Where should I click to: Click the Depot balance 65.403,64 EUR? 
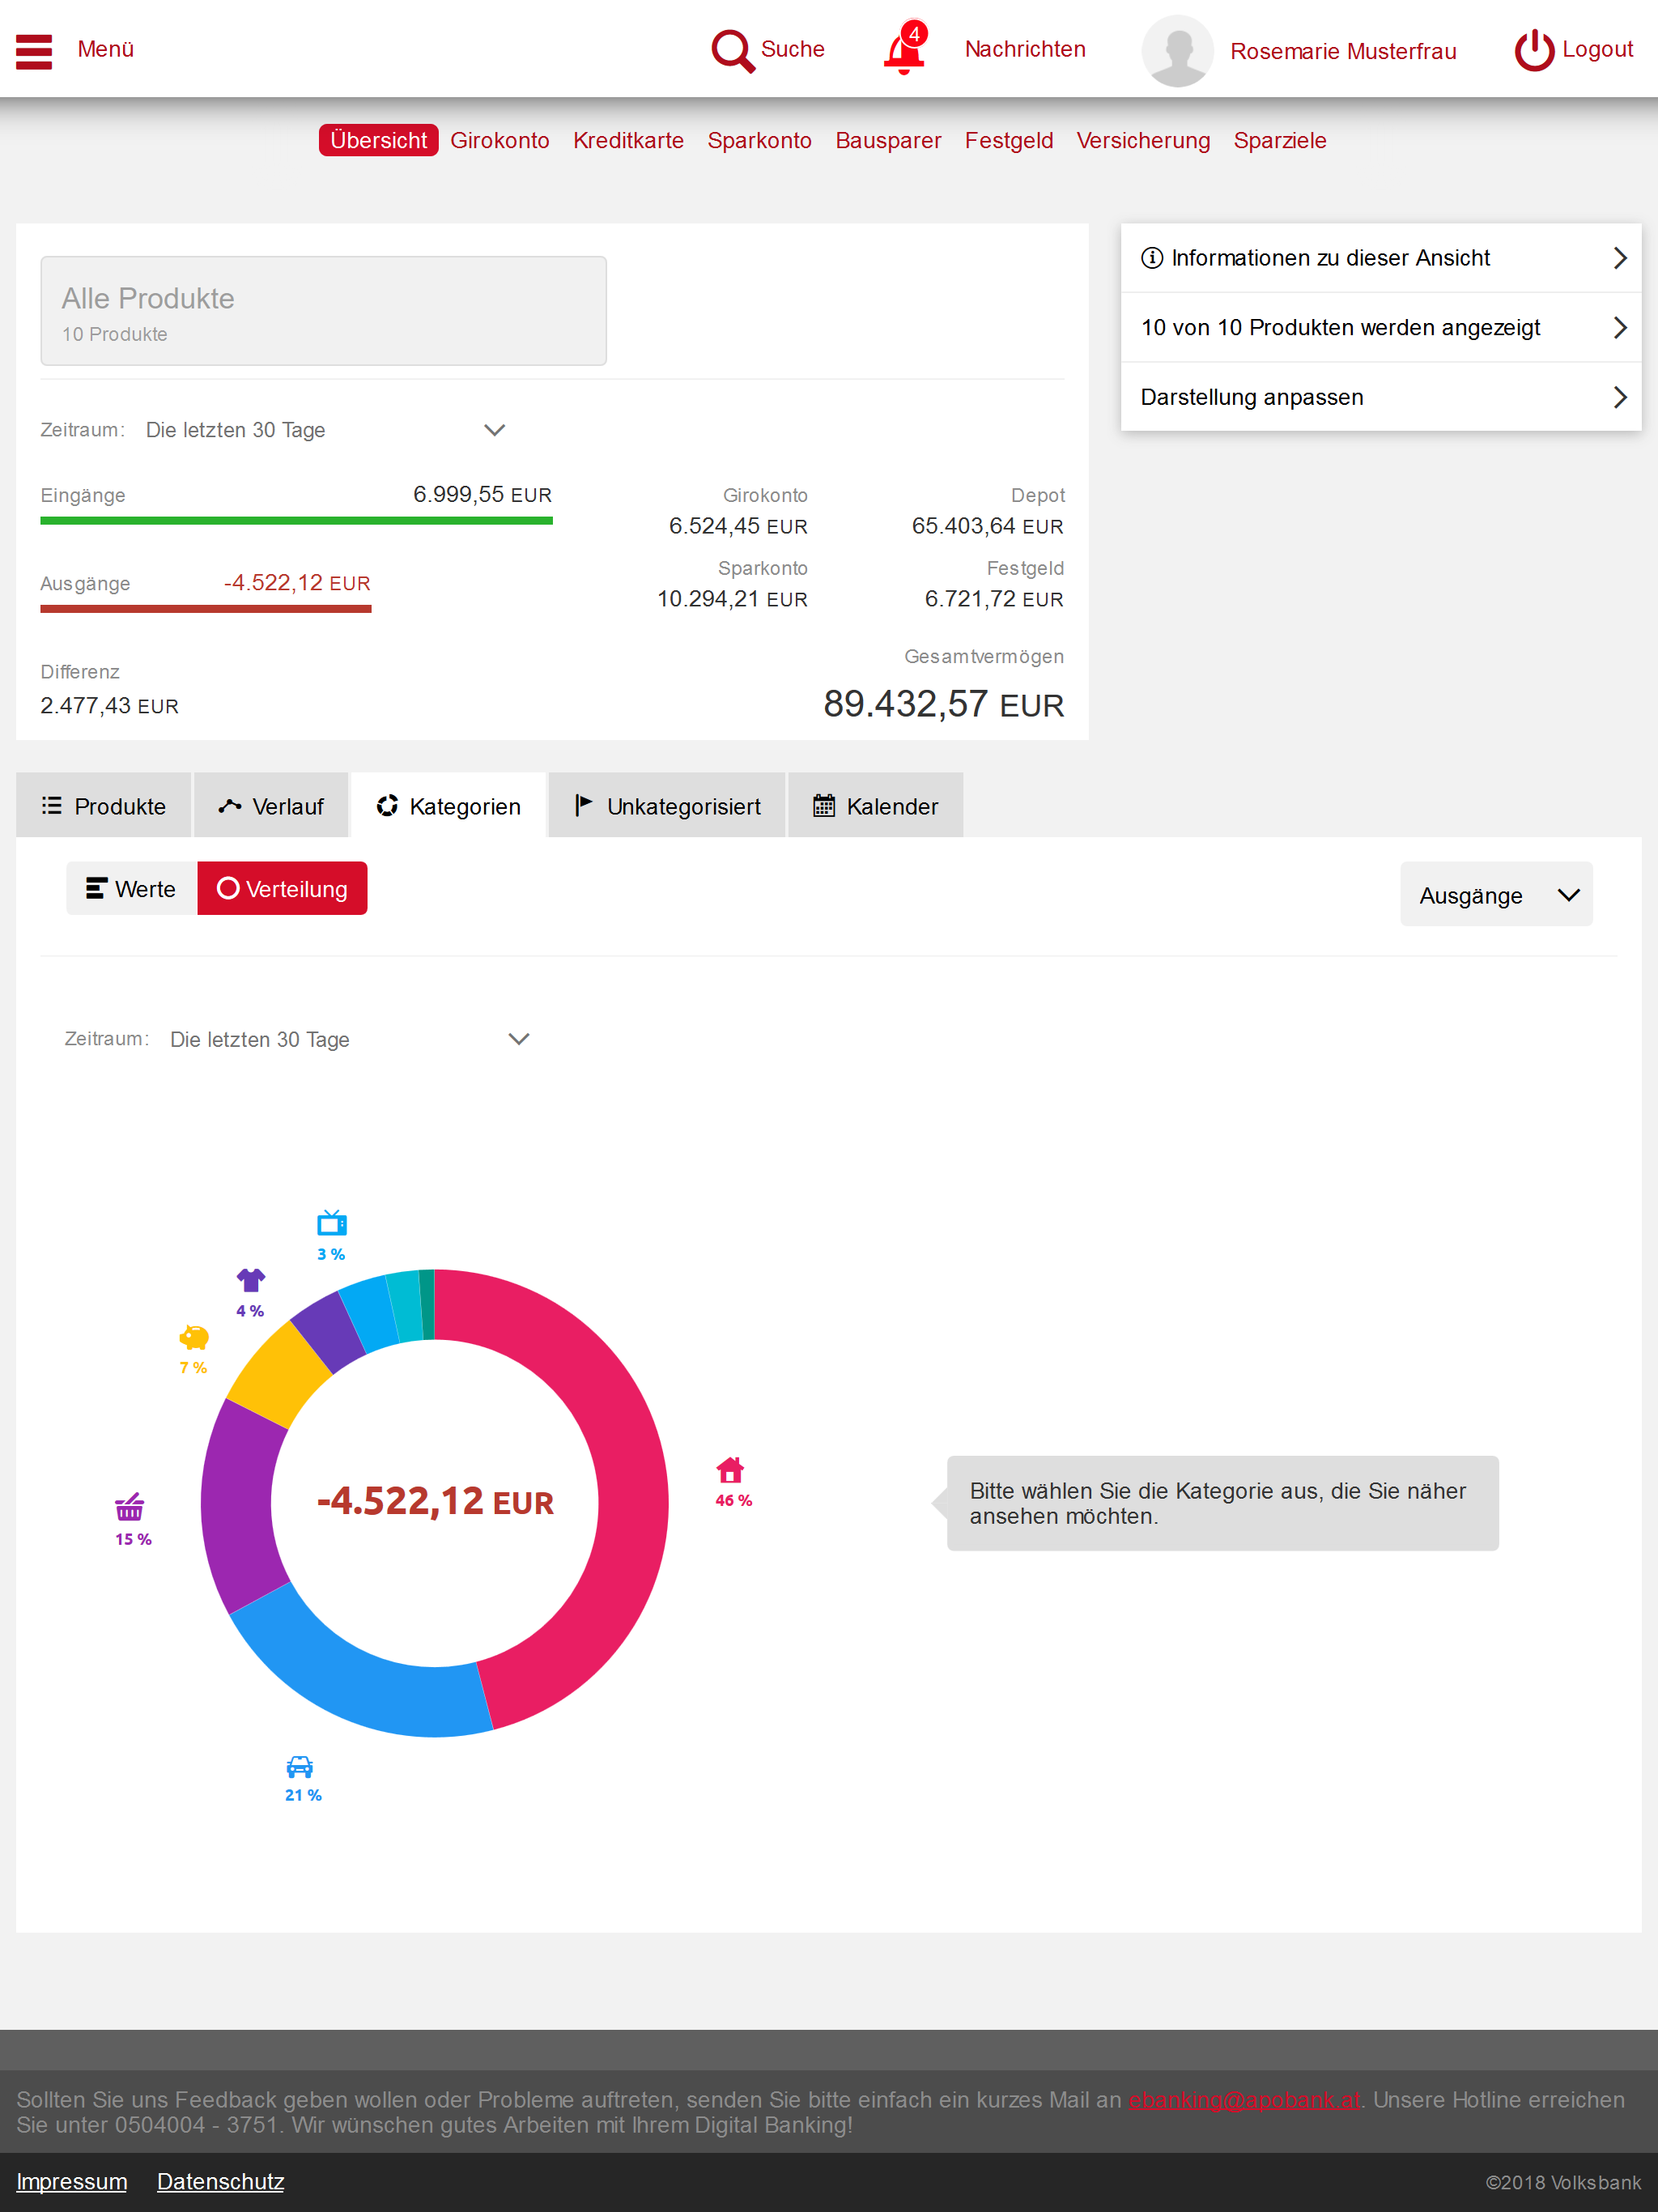click(987, 526)
